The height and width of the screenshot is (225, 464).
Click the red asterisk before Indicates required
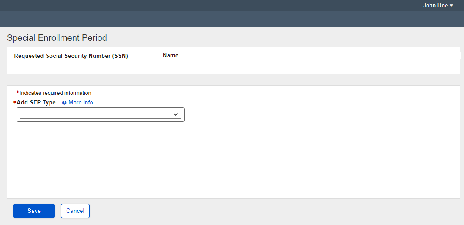click(17, 92)
